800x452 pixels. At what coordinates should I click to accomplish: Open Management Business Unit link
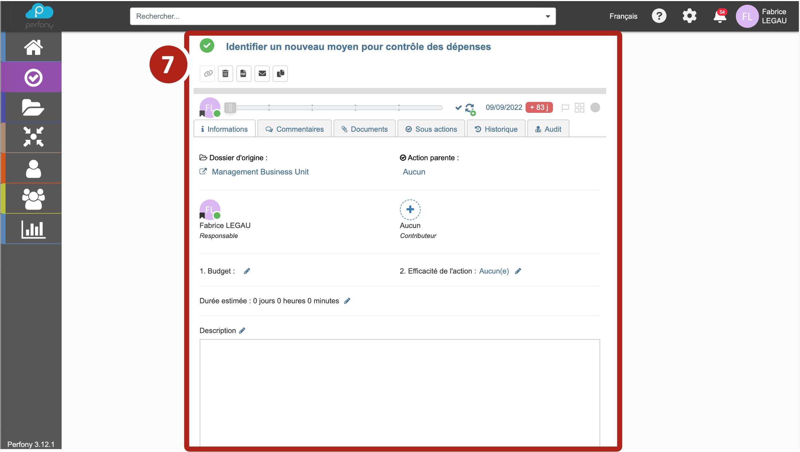coord(260,172)
